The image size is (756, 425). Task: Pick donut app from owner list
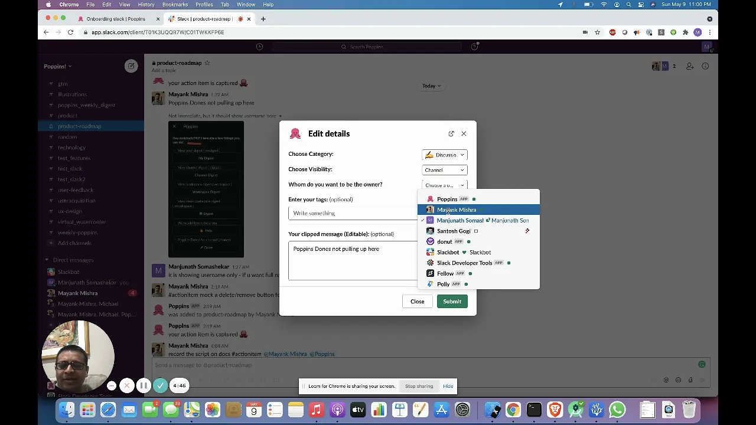tap(478, 241)
